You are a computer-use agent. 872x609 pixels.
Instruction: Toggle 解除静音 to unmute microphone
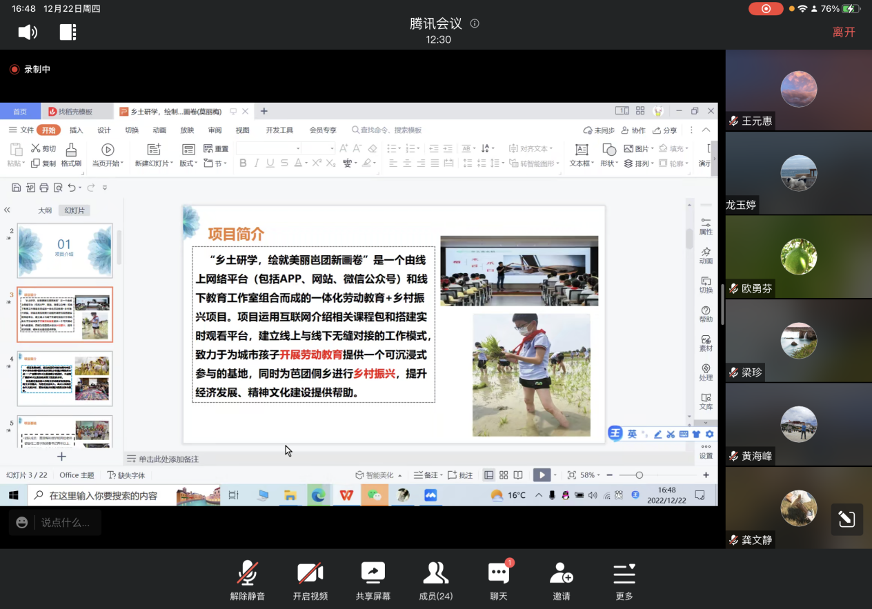(248, 573)
